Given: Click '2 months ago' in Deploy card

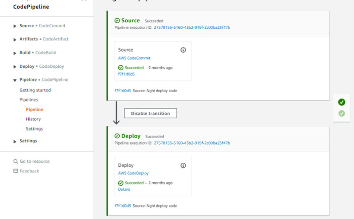Looking at the screenshot, I should (160, 183).
